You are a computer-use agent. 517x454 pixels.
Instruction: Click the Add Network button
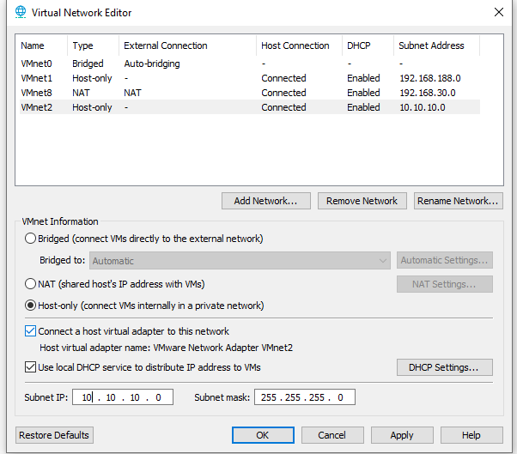(x=266, y=201)
